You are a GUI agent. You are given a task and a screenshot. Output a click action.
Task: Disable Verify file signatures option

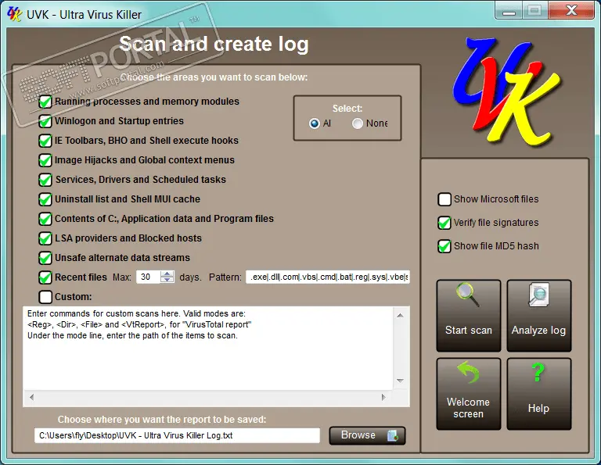tap(444, 224)
